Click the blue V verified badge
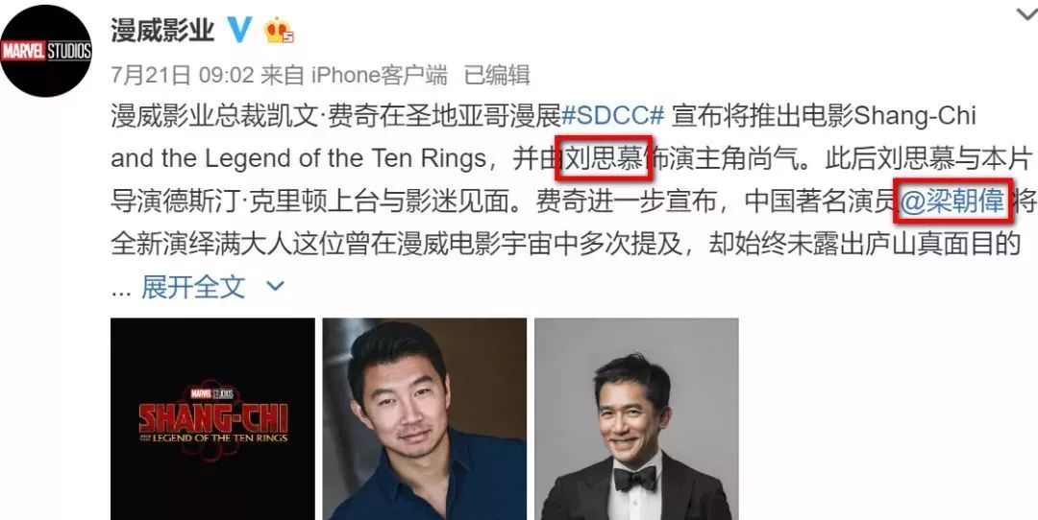The height and width of the screenshot is (520, 1038). tap(239, 31)
